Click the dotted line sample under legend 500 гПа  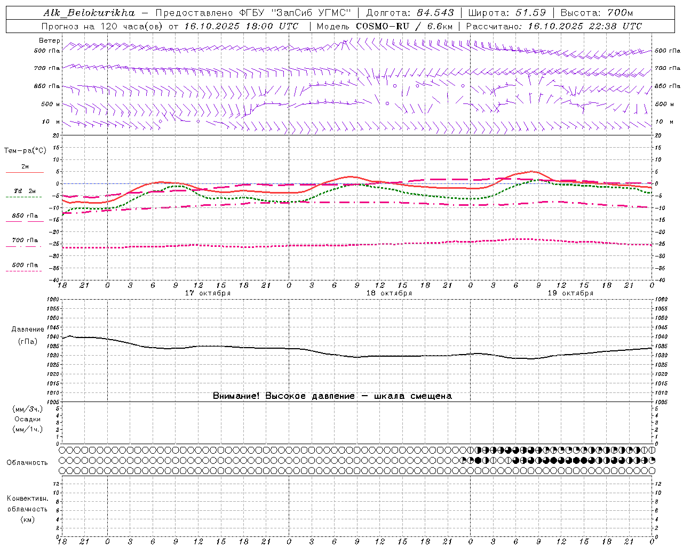point(23,271)
